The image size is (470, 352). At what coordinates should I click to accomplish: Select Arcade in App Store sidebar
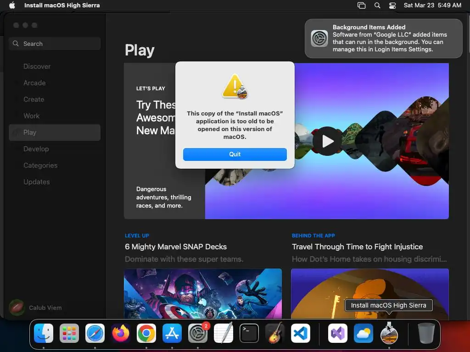[55, 83]
